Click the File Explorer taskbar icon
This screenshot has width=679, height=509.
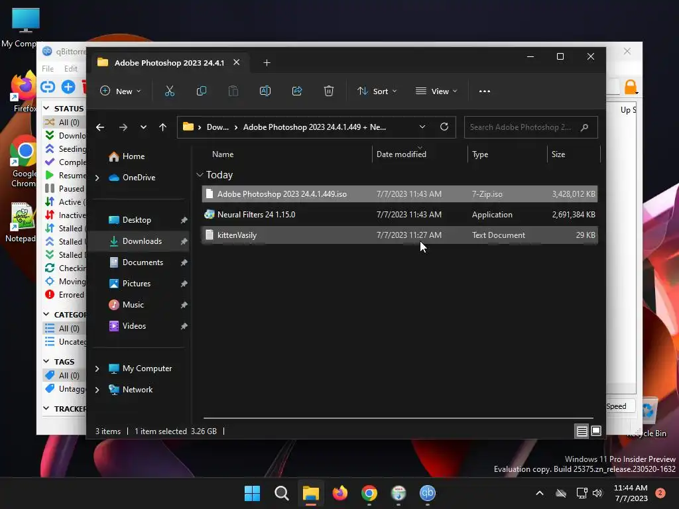(311, 493)
